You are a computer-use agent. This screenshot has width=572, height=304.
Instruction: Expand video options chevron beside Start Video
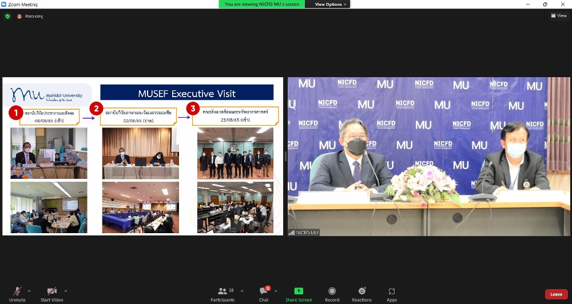point(66,291)
